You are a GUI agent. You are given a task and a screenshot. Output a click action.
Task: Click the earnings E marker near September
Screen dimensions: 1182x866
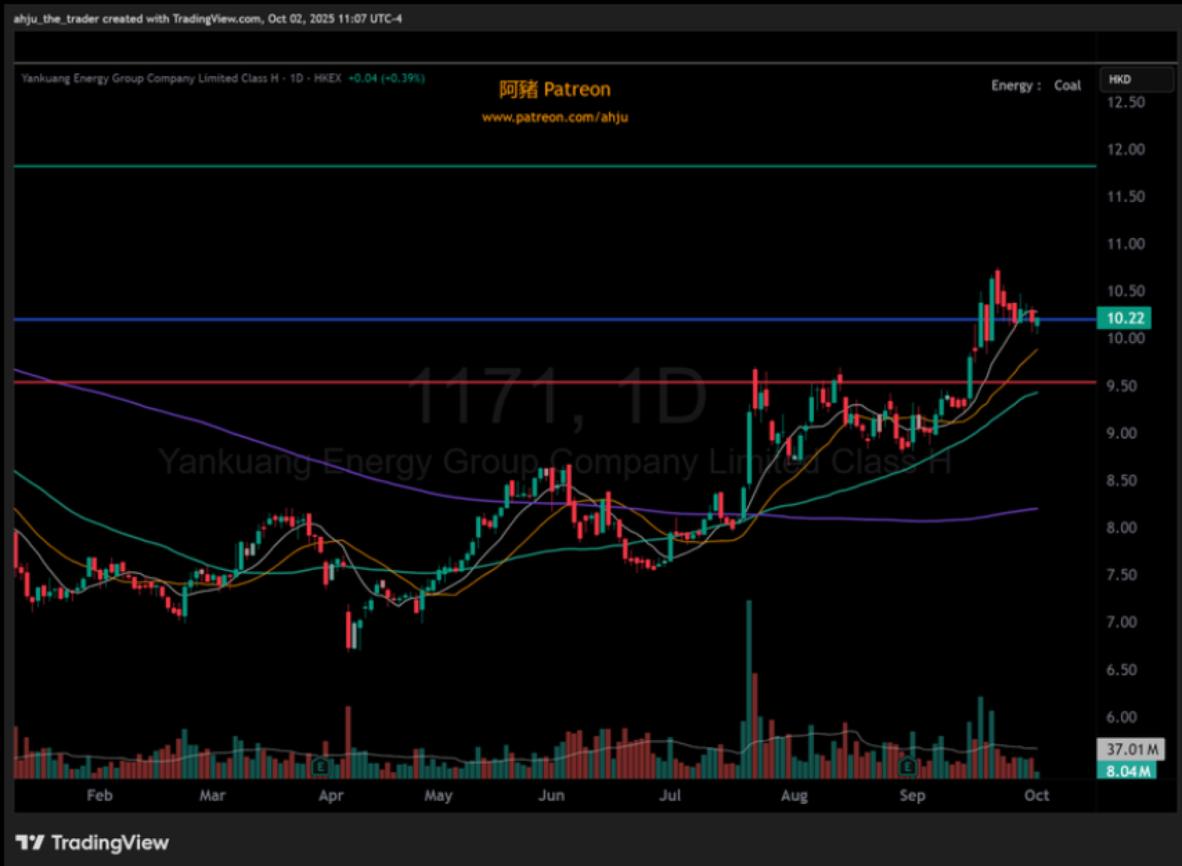click(907, 766)
